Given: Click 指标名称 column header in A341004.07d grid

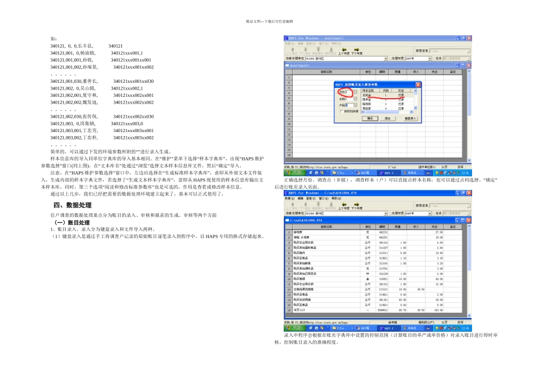Looking at the screenshot, I should click(x=326, y=227).
